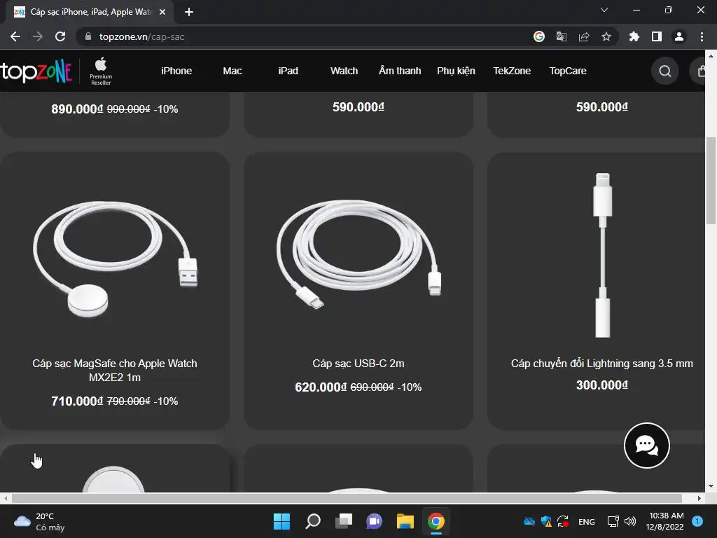Click the browser back arrow
This screenshot has width=717, height=538.
[15, 36]
